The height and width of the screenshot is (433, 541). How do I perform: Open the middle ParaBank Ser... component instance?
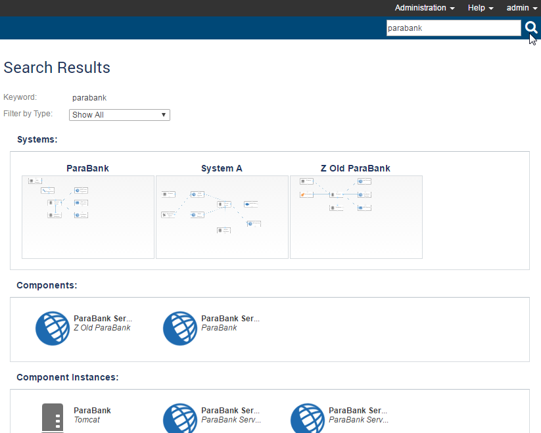click(231, 410)
